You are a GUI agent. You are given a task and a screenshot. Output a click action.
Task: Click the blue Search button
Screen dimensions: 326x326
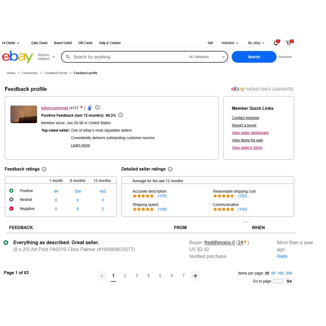pos(254,57)
